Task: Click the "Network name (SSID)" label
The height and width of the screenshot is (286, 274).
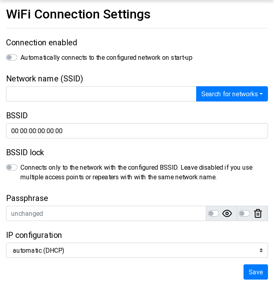Action: [x=45, y=79]
